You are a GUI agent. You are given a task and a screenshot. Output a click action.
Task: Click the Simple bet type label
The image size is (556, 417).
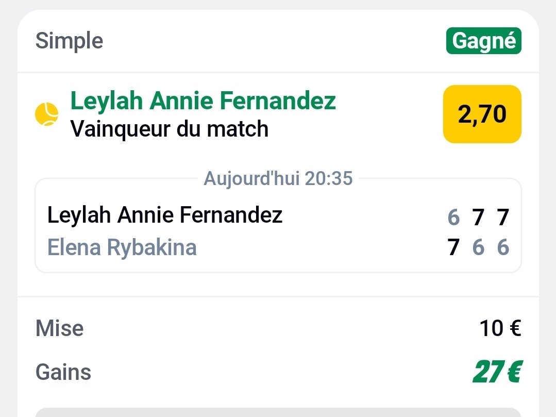(x=69, y=41)
